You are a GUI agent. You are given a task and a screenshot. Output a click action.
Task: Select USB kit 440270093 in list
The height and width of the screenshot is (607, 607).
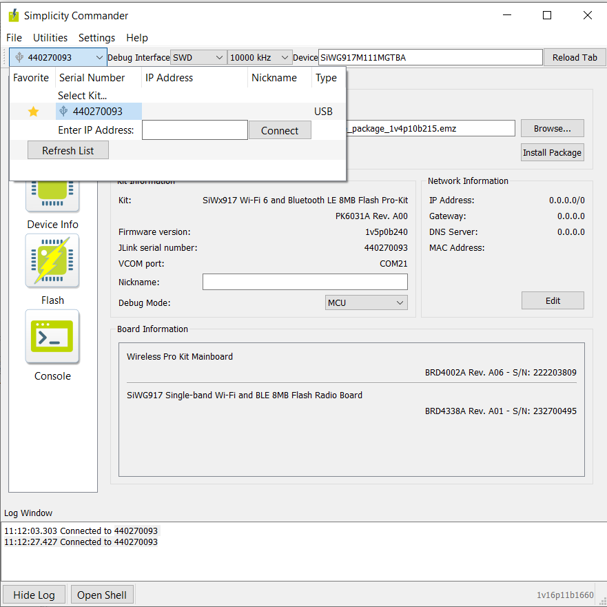98,112
